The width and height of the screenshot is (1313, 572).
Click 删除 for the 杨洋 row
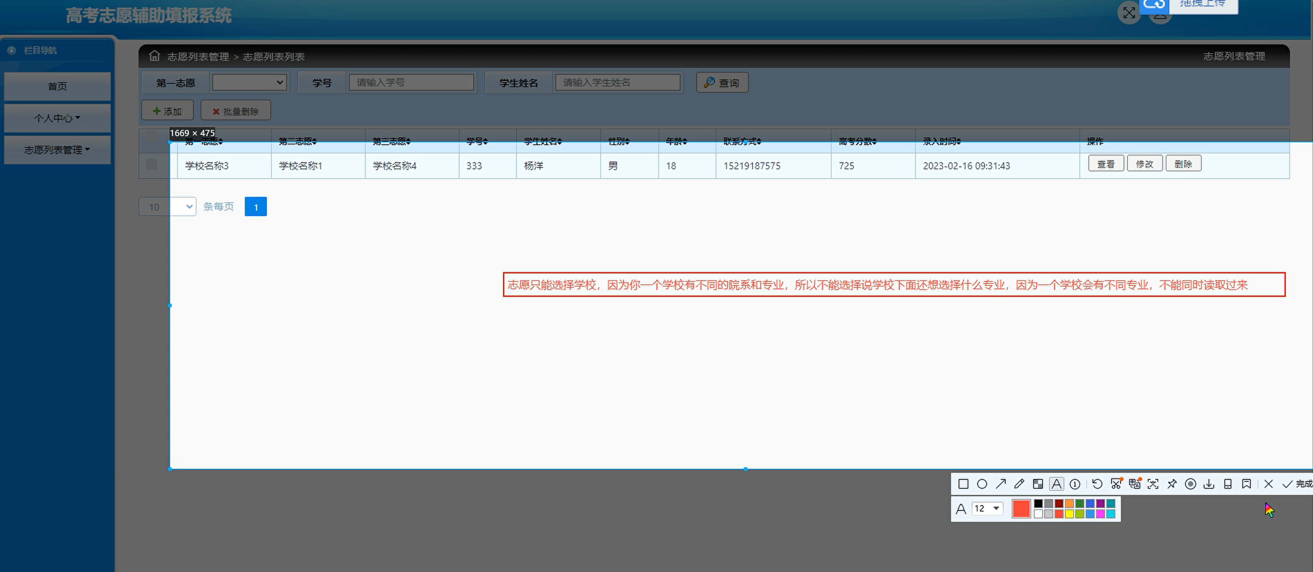click(x=1184, y=163)
